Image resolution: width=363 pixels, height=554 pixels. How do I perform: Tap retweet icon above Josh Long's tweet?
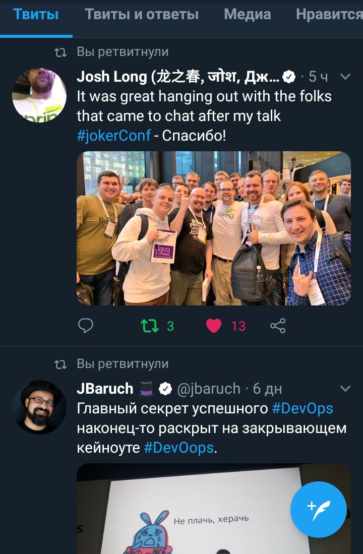(x=60, y=52)
